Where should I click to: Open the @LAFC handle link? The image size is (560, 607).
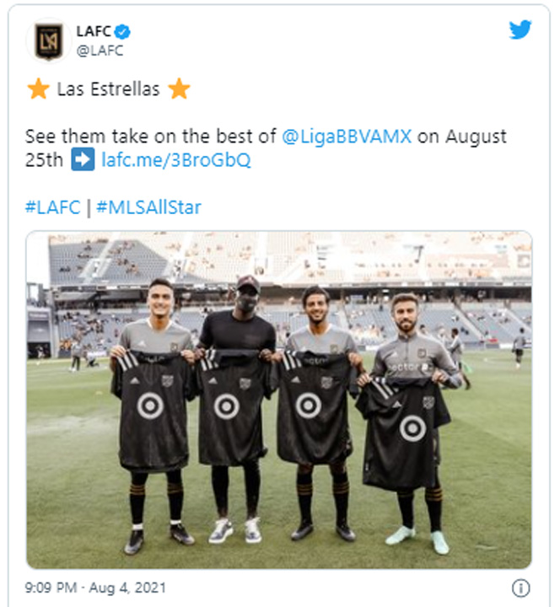tap(100, 51)
